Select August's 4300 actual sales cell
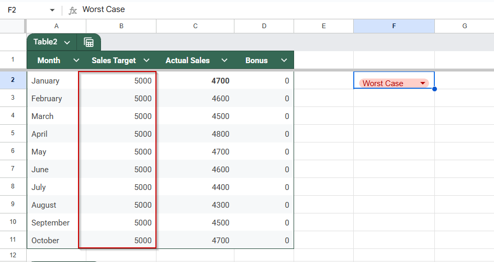This screenshot has height=262, width=494. point(195,205)
